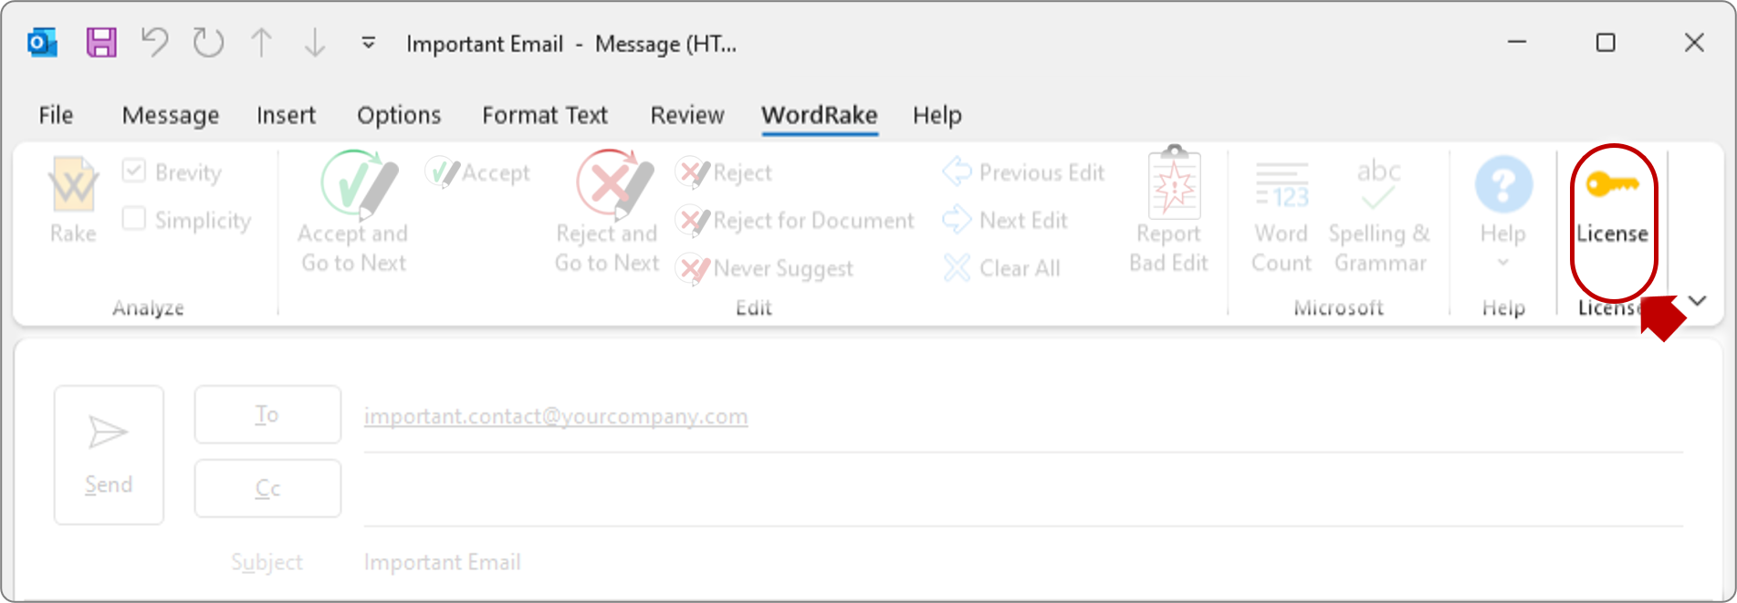
Task: Click the To button
Action: (267, 414)
